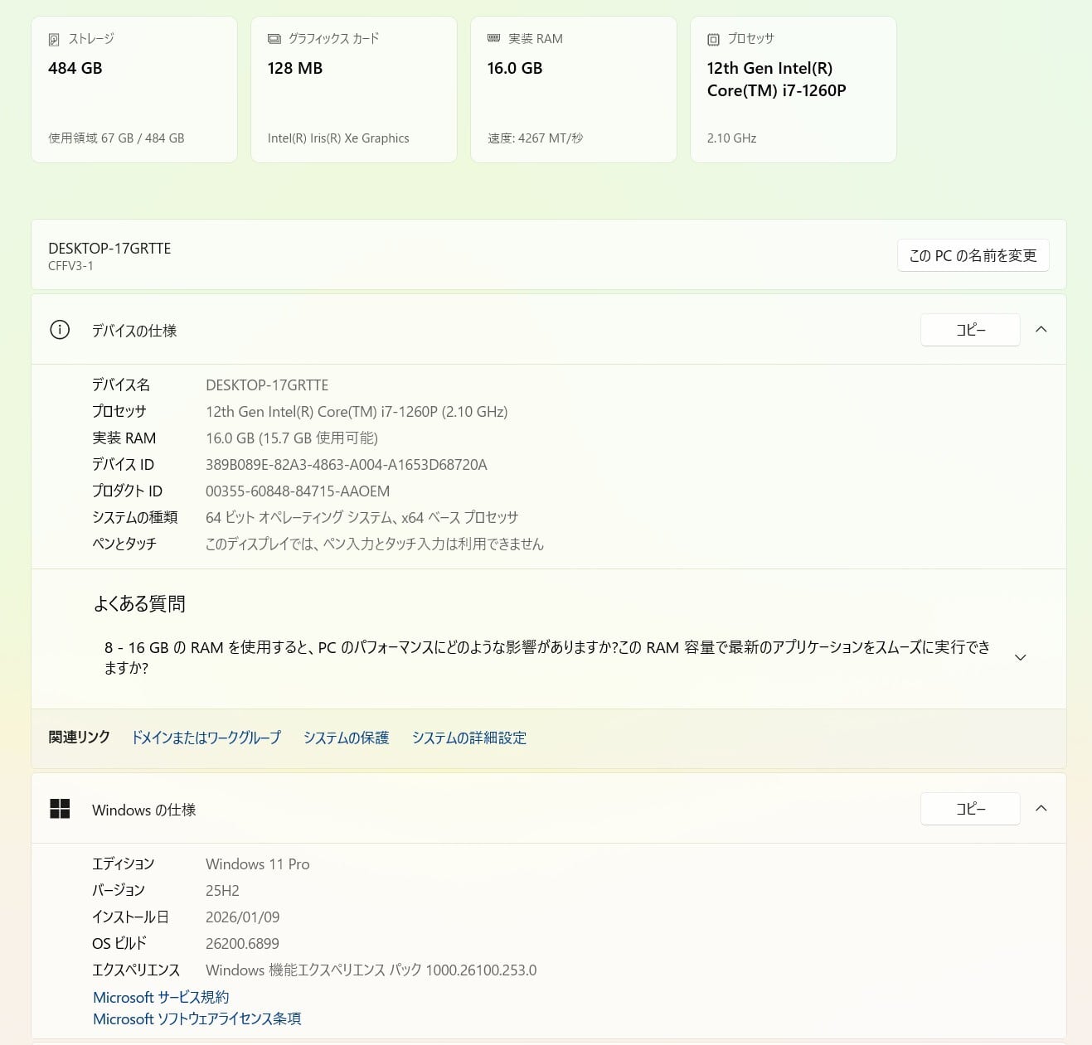Click the info icon beside デバイスの仕様
The width and height of the screenshot is (1092, 1045).
click(x=60, y=330)
